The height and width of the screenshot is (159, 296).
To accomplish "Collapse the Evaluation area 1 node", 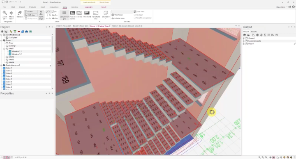I will point(1,65).
